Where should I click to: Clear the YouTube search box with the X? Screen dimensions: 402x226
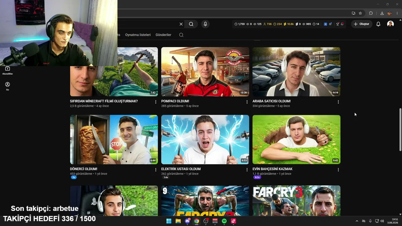pyautogui.click(x=181, y=24)
